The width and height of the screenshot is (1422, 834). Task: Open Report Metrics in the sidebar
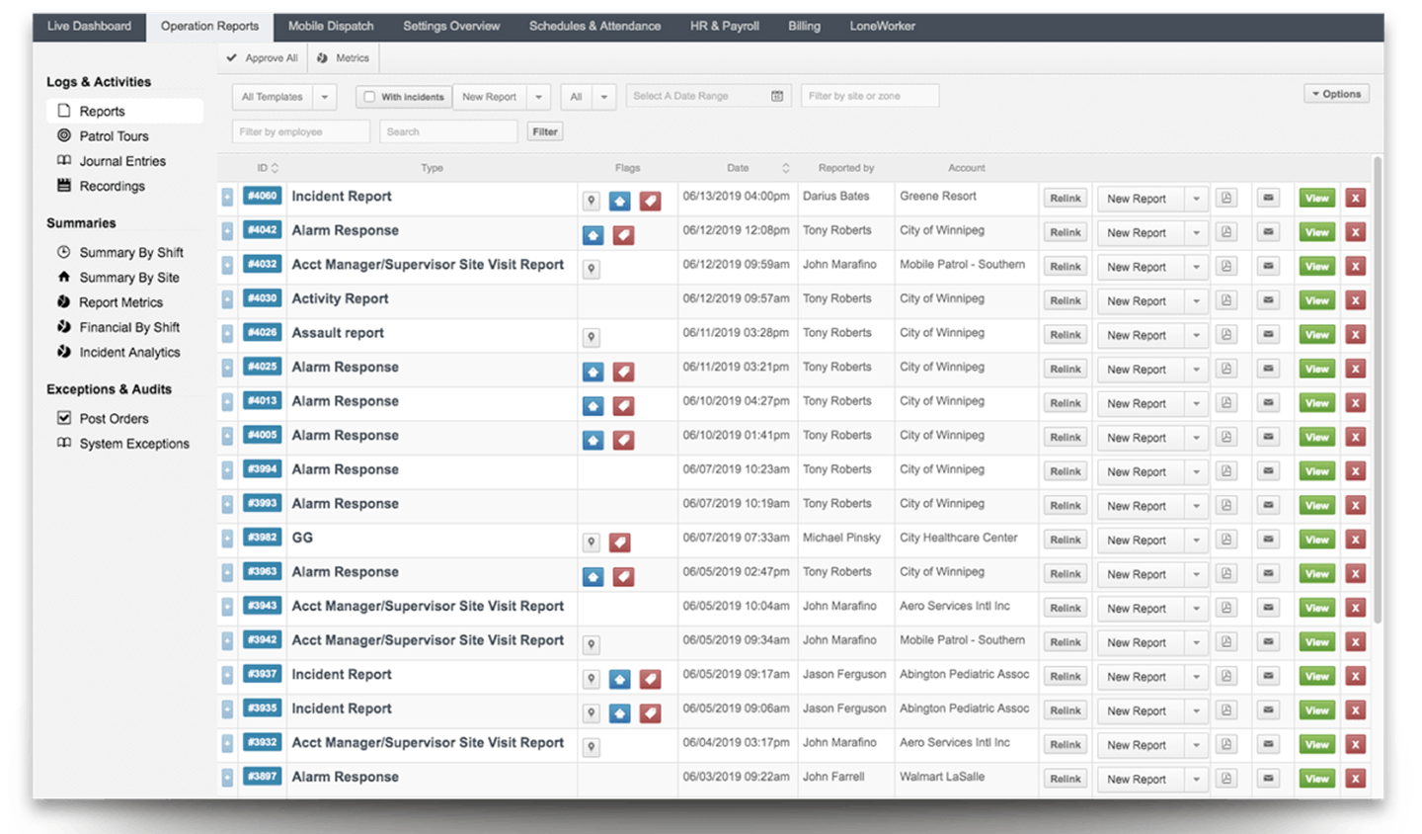click(120, 302)
